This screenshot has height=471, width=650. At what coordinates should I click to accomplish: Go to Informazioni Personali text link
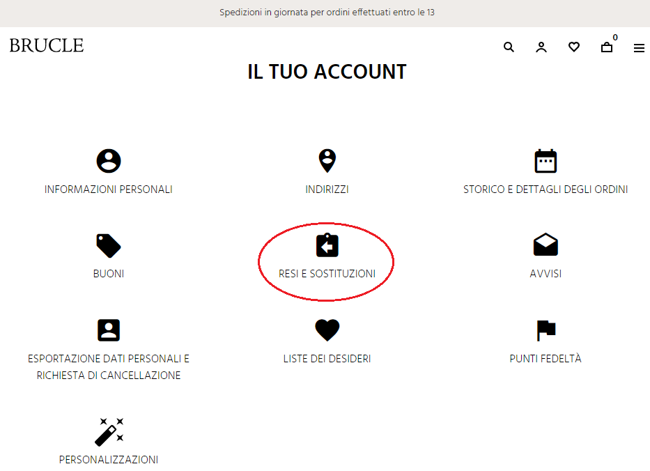109,190
